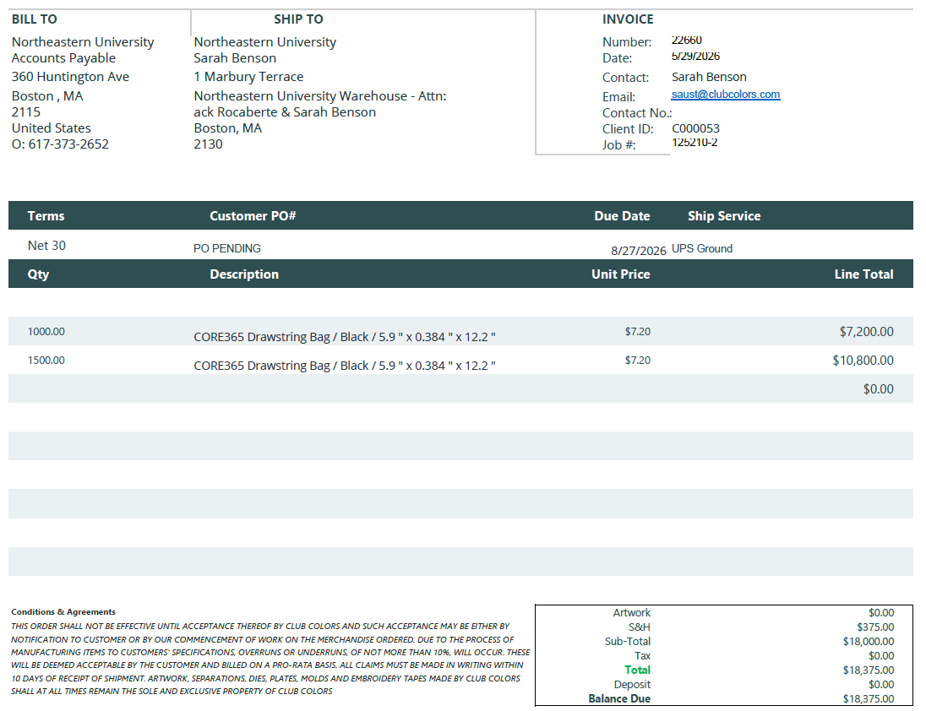Viewport: 926px width, 711px height.
Task: Click the Terms column header
Action: coord(46,216)
